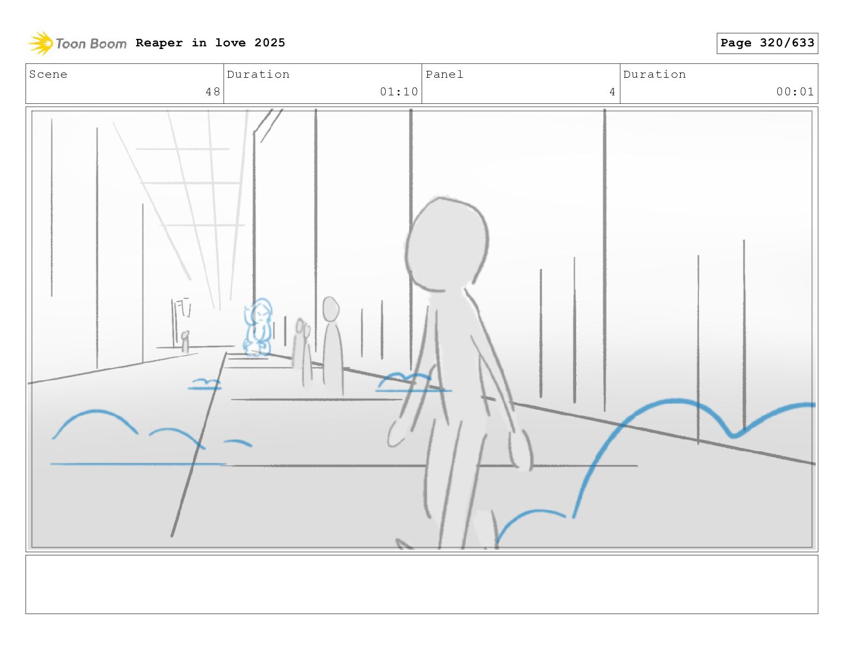The height and width of the screenshot is (652, 845).
Task: Click the storyboard panel drawing thumbnail
Action: (421, 329)
